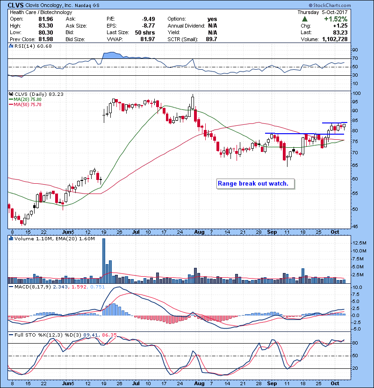Screen dimensions: 374x388
Task: Click the MACD signal value 1.592
Action: coord(79,287)
